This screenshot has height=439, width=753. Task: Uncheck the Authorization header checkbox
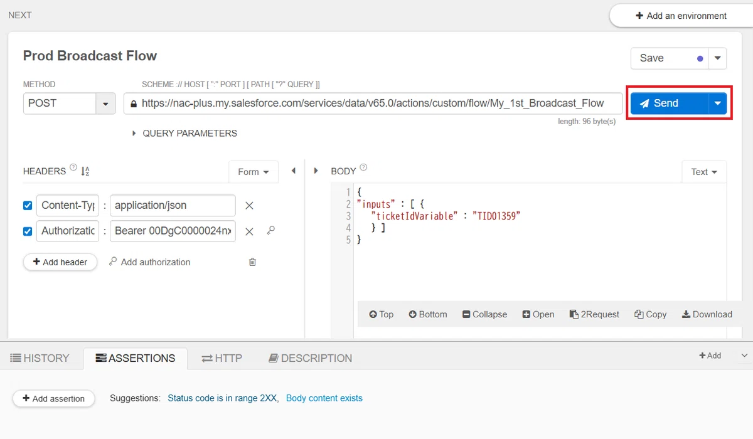point(28,231)
